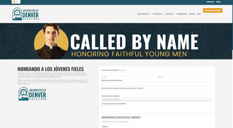Click the Archdiocese of Denver Vocations header logo
Image resolution: width=233 pixels, height=128 pixels.
(x=26, y=14)
